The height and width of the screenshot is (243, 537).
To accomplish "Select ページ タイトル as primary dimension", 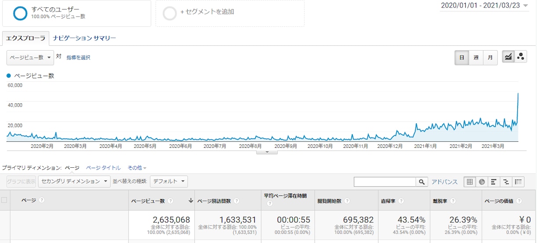I will click(x=103, y=168).
